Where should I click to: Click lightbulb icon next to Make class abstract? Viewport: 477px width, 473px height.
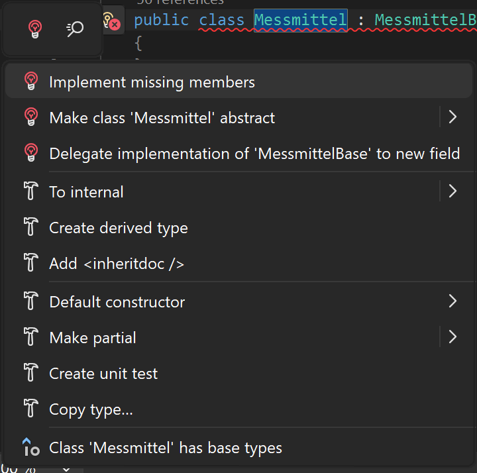pos(31,117)
